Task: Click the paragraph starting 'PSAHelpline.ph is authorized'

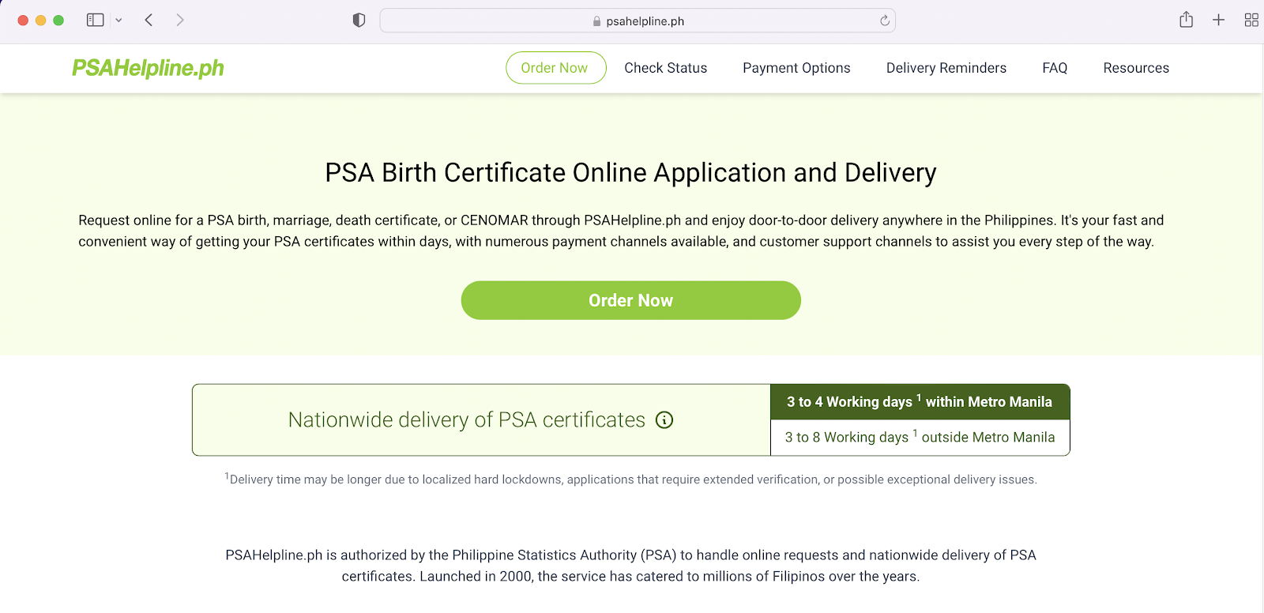Action: [631, 566]
